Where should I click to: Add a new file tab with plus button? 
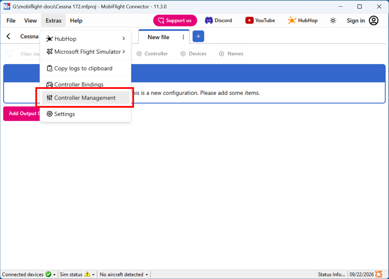[x=198, y=36]
